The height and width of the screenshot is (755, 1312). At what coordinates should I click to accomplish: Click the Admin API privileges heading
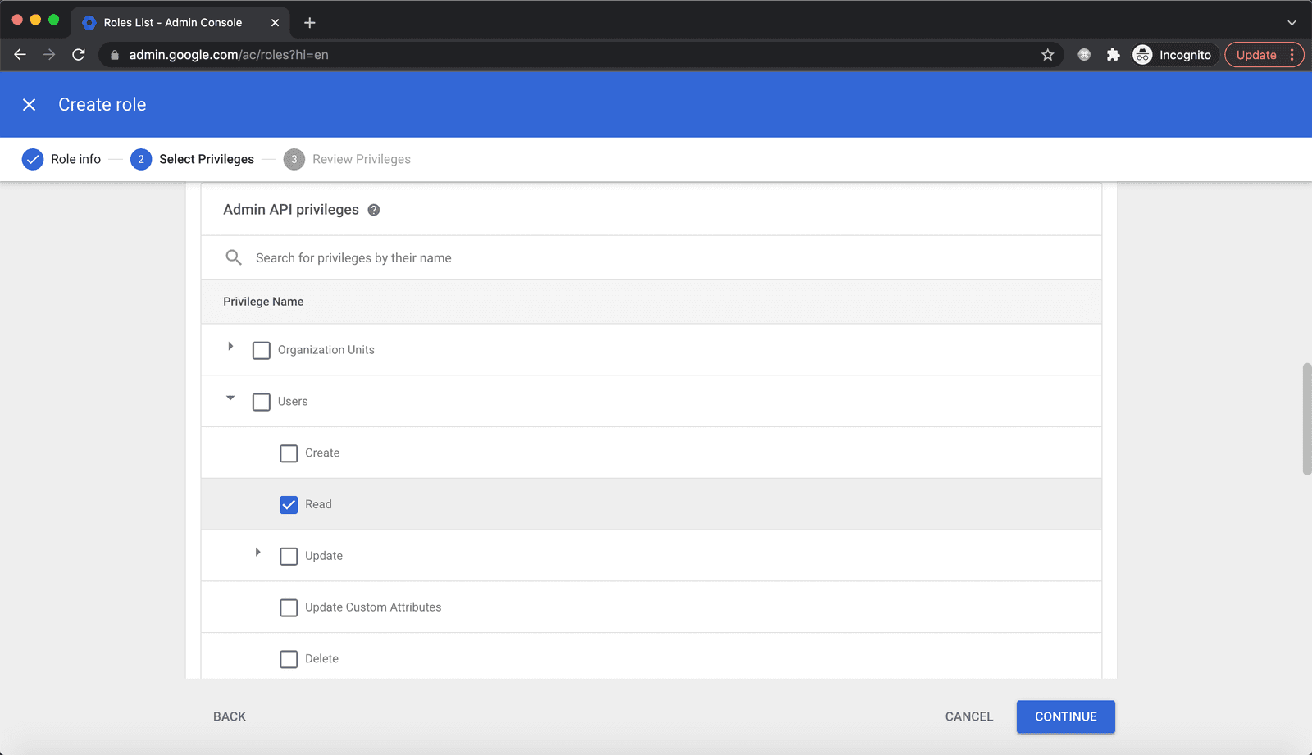[x=291, y=210]
